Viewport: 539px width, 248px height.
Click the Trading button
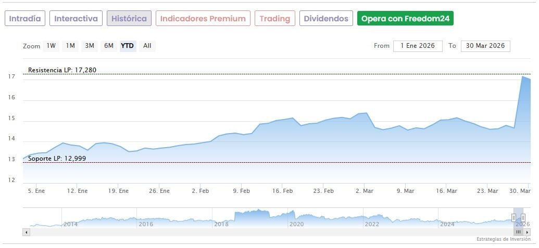pyautogui.click(x=274, y=19)
